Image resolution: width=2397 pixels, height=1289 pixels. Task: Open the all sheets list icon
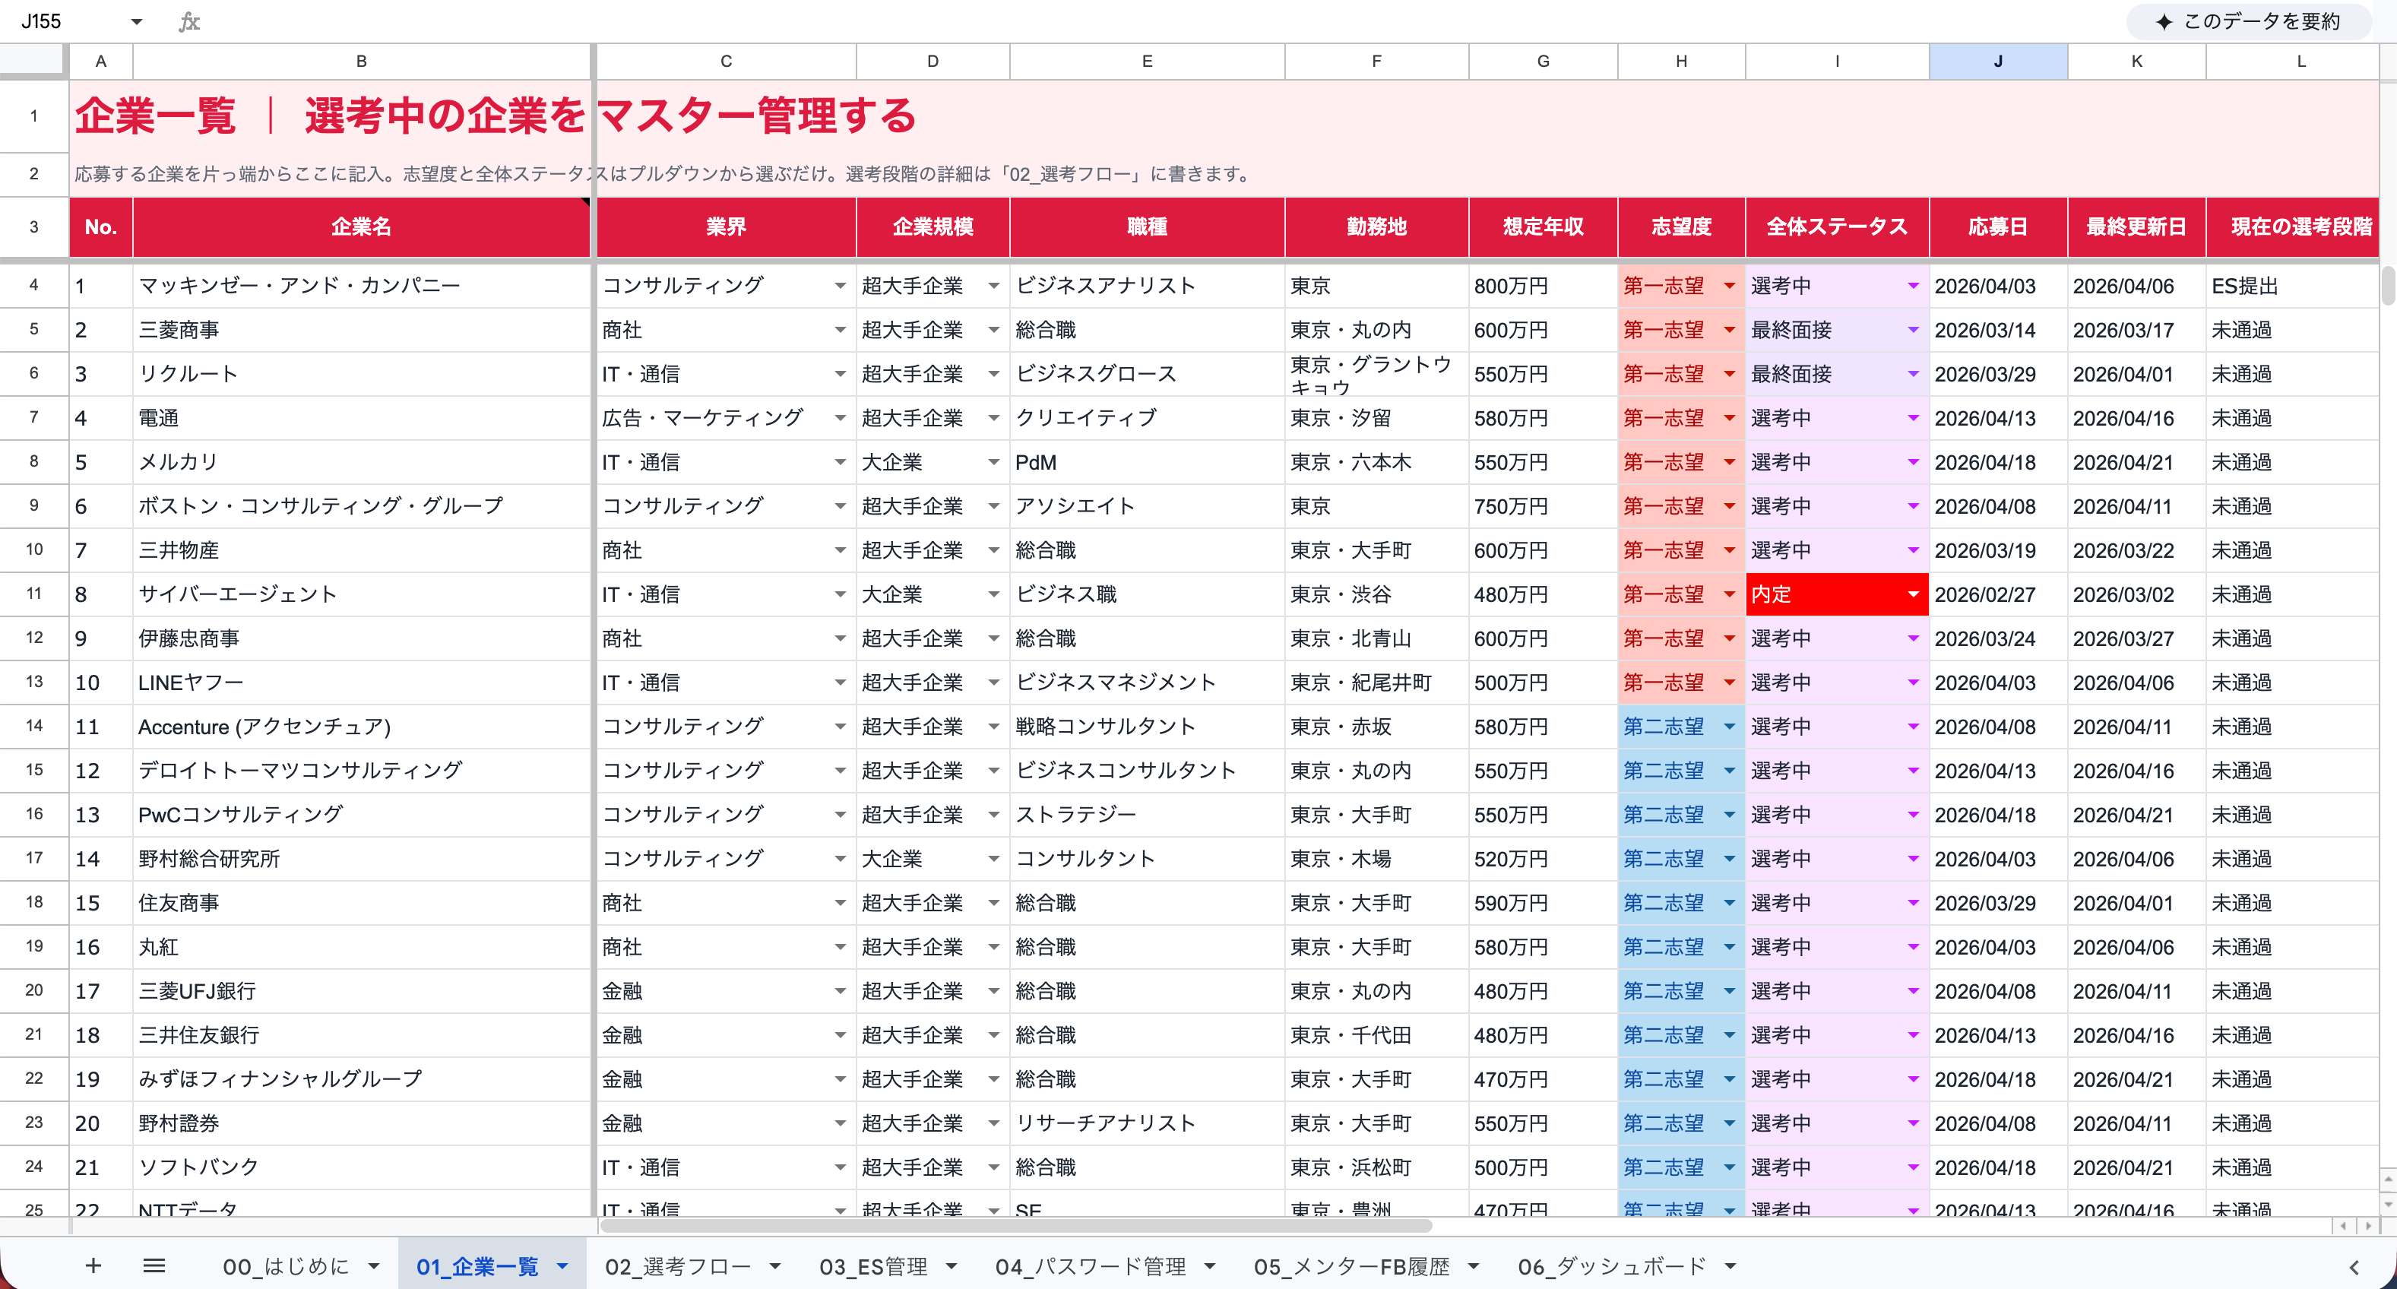coord(154,1265)
